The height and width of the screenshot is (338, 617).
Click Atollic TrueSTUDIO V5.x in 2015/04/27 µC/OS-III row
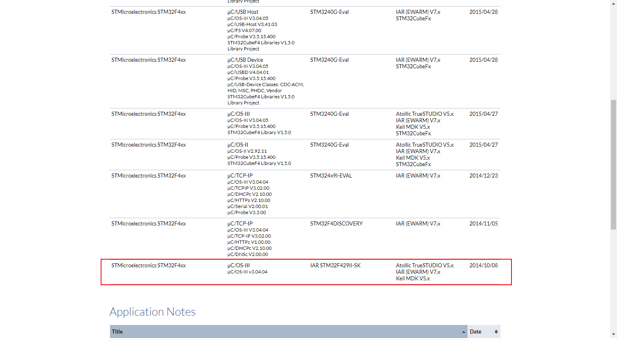pos(425,114)
